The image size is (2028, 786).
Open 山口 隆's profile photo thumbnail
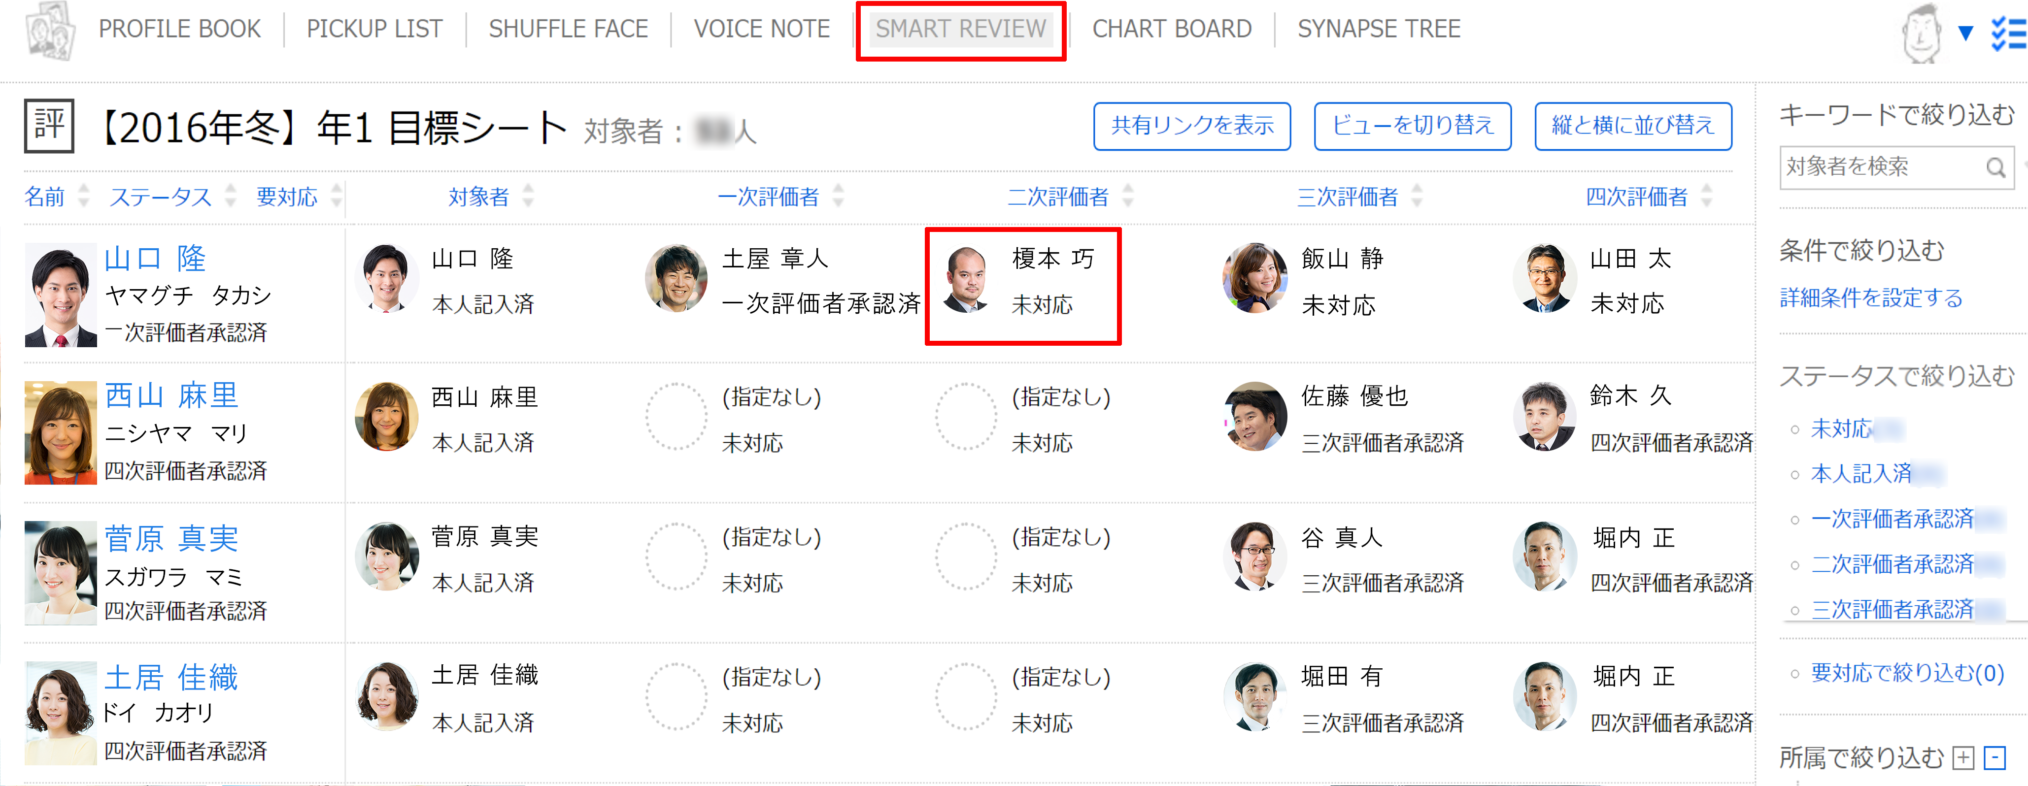pos(61,296)
